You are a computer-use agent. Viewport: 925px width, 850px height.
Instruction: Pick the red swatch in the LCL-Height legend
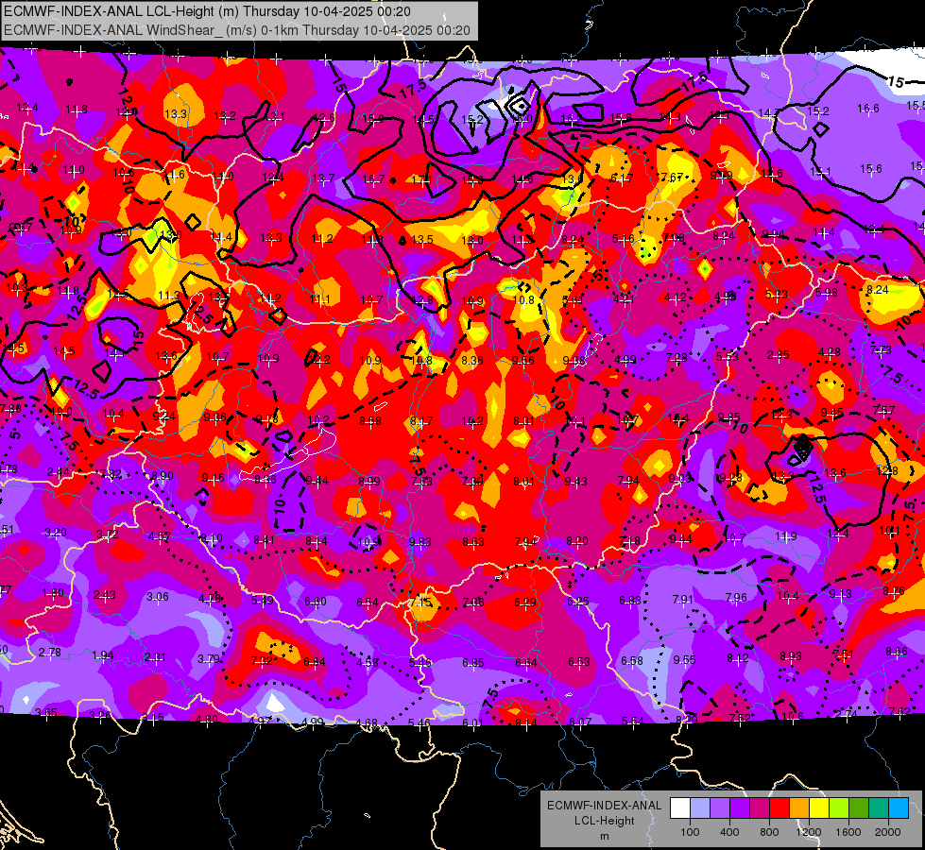(x=779, y=808)
